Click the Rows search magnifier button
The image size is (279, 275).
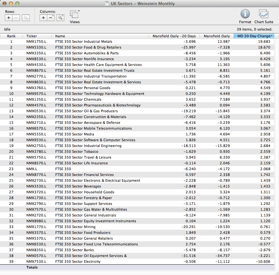pyautogui.click(x=26, y=18)
